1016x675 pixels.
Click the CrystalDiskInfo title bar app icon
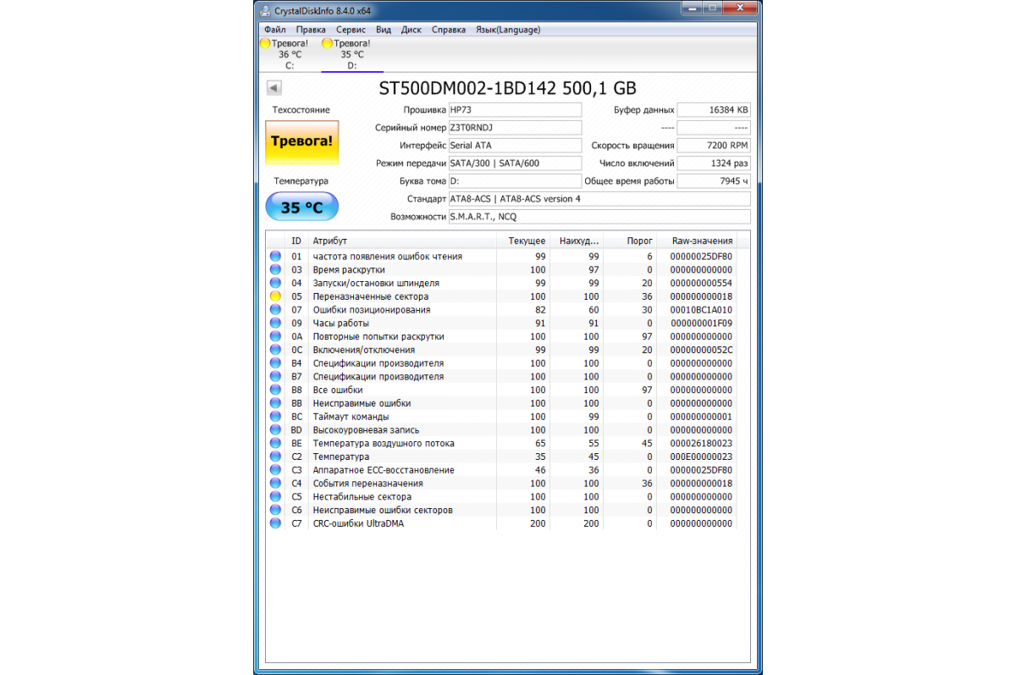coord(266,9)
